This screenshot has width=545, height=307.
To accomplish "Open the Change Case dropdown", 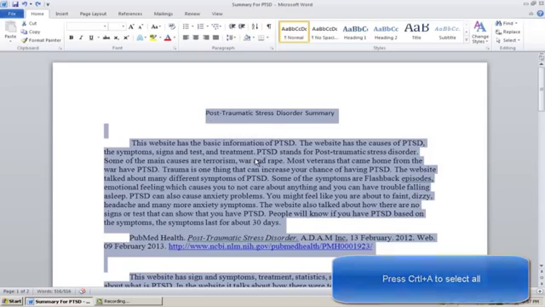I will point(155,26).
